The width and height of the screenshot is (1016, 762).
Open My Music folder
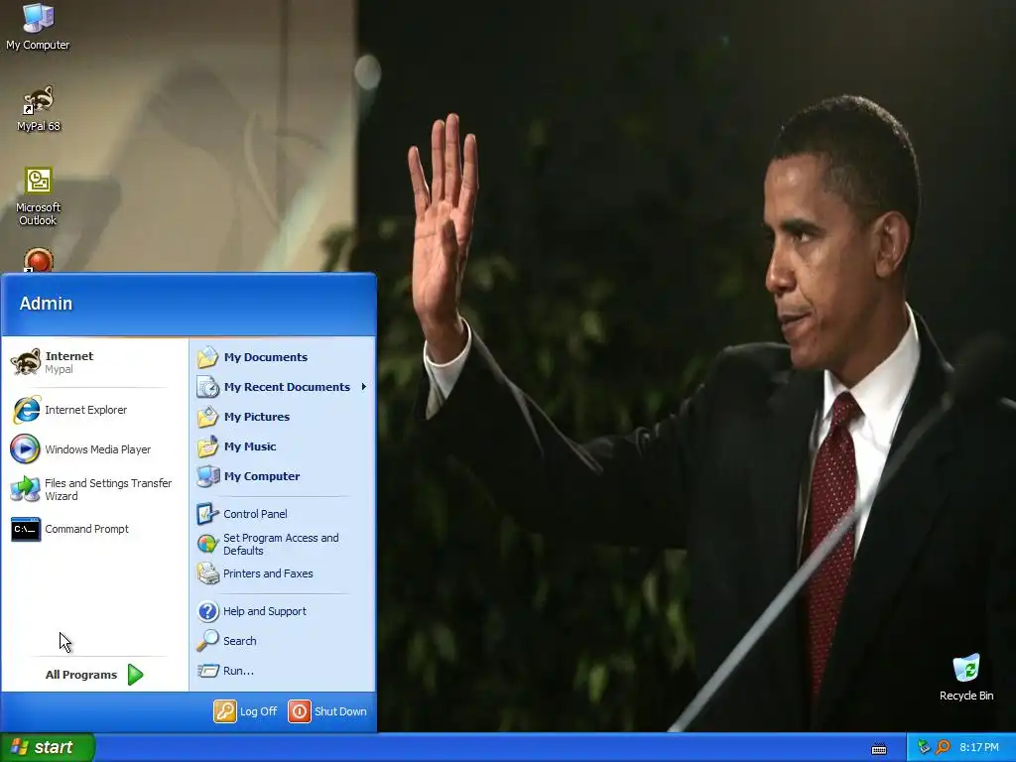[x=283, y=447]
